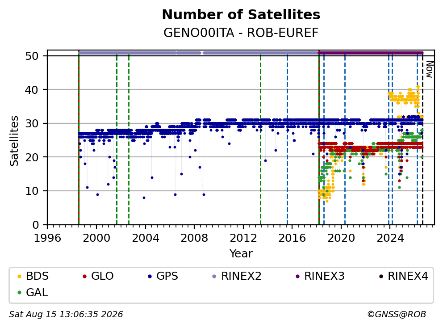Click the GLO red legend marker

coord(84,276)
